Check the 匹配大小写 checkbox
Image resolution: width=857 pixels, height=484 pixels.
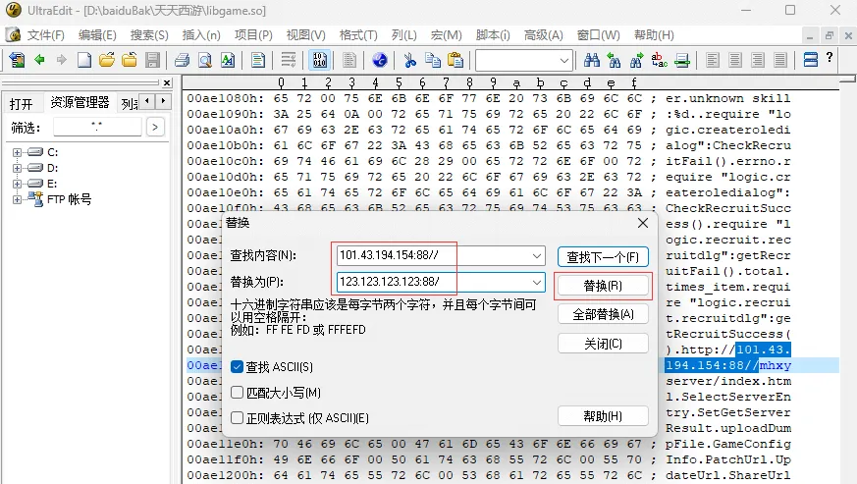click(237, 393)
